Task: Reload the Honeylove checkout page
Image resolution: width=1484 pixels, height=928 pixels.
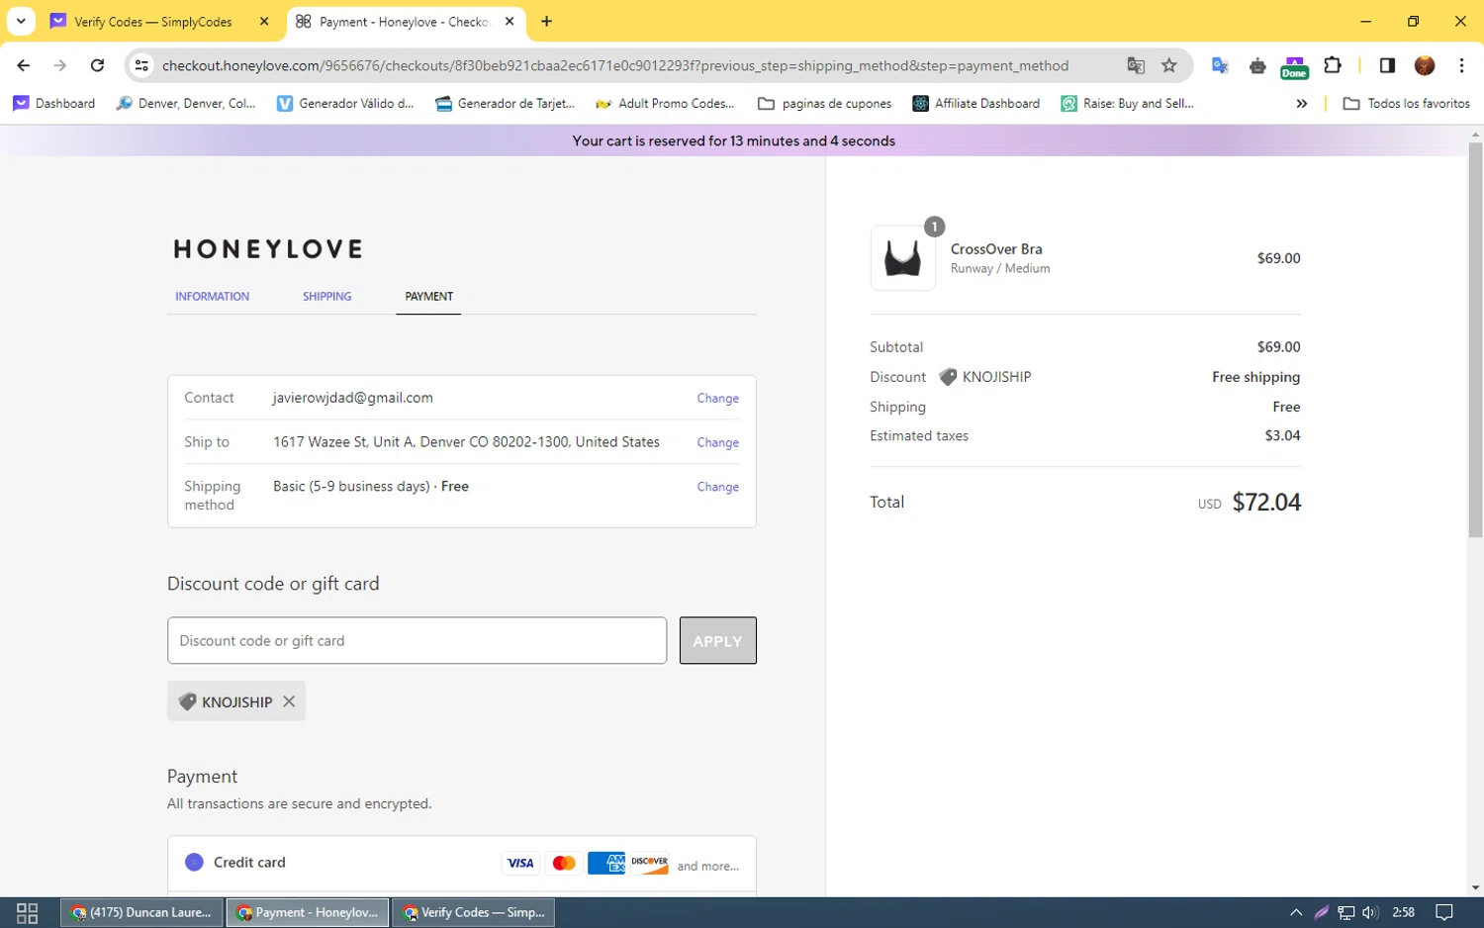Action: [x=97, y=65]
